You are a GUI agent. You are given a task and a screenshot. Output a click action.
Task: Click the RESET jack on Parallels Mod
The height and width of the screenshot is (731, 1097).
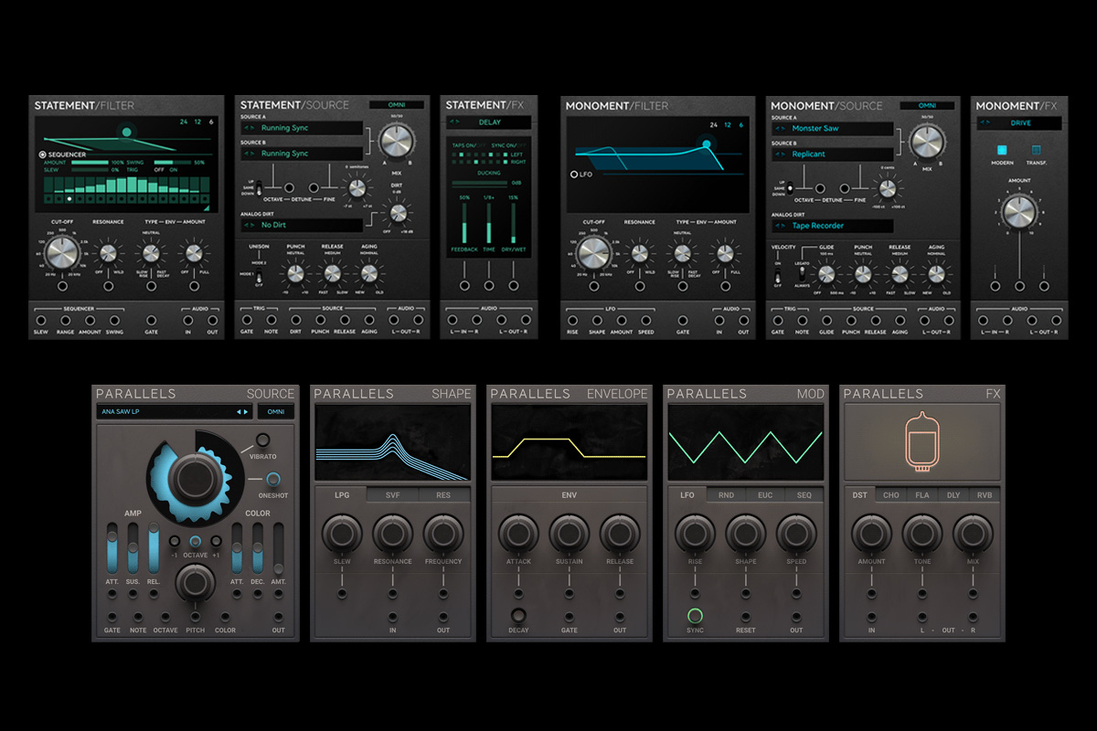pos(745,618)
